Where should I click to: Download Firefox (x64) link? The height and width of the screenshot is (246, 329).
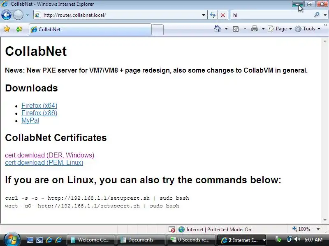[x=39, y=105]
